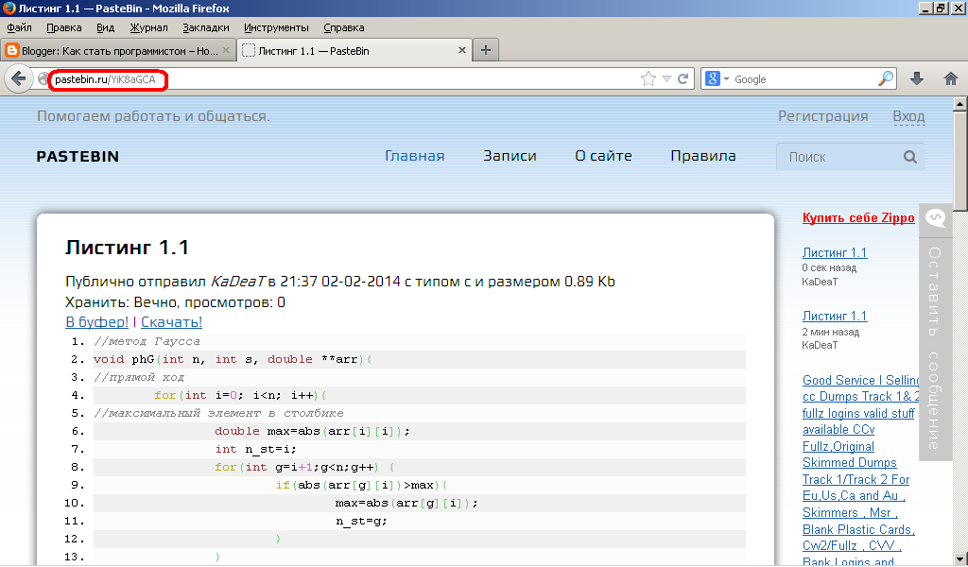This screenshot has height=567, width=968.
Task: Copy code with the В буфер! link
Action: tap(97, 322)
